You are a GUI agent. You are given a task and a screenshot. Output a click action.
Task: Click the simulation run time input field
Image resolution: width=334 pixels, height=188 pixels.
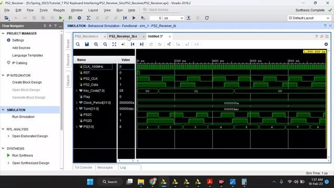pyautogui.click(x=156, y=18)
